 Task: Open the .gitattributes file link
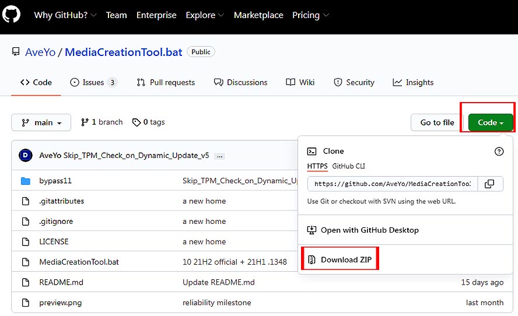click(x=62, y=201)
